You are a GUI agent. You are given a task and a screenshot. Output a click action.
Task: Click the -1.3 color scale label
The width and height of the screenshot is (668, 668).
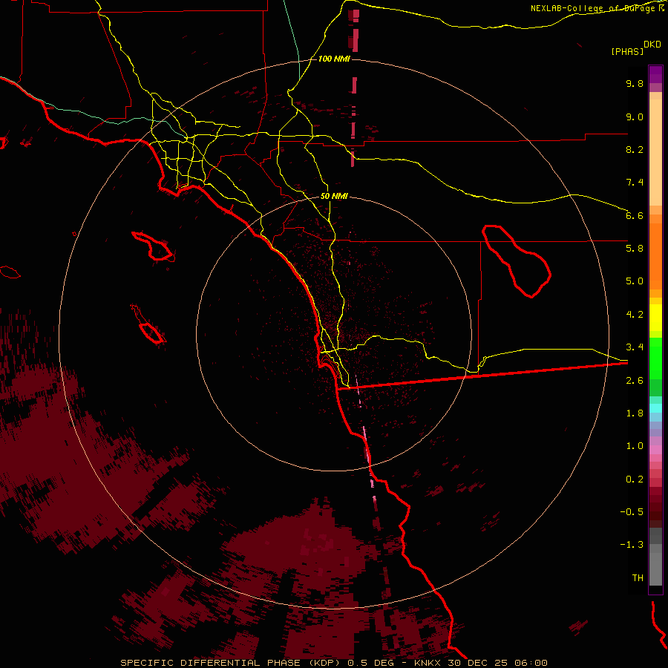[632, 545]
